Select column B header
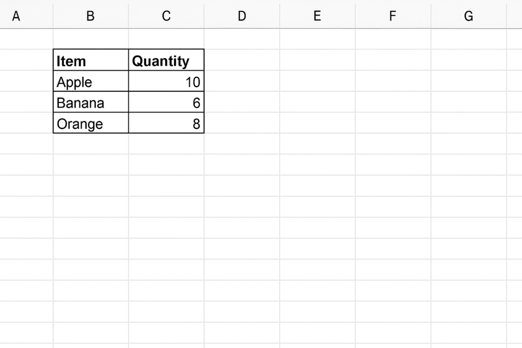 [91, 16]
